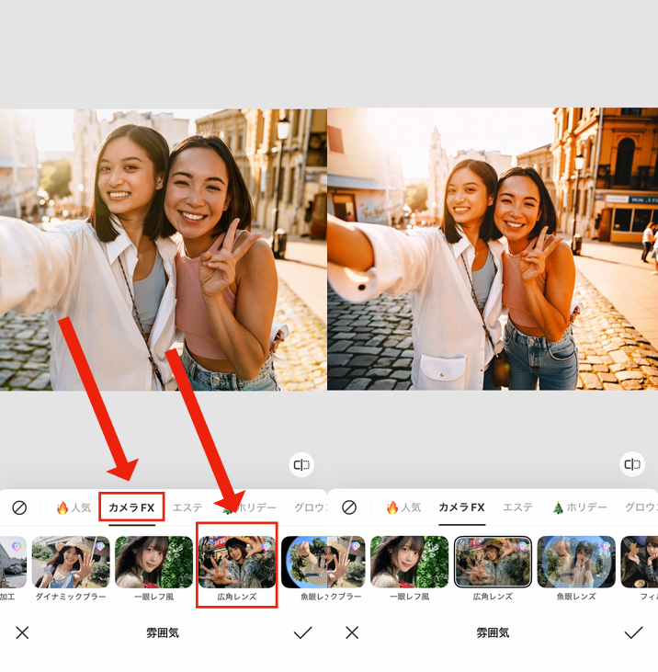Choose selected 広角レンズ thumbnail, right screen

point(493,562)
